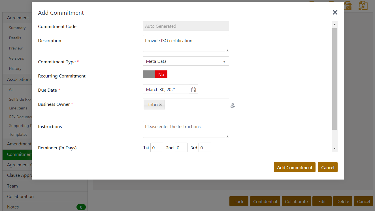Click the add user icon beside Business Owner
This screenshot has width=375, height=211.
(233, 106)
